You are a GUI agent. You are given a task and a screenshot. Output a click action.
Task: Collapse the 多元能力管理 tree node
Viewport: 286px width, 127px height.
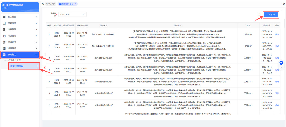coord(7,61)
